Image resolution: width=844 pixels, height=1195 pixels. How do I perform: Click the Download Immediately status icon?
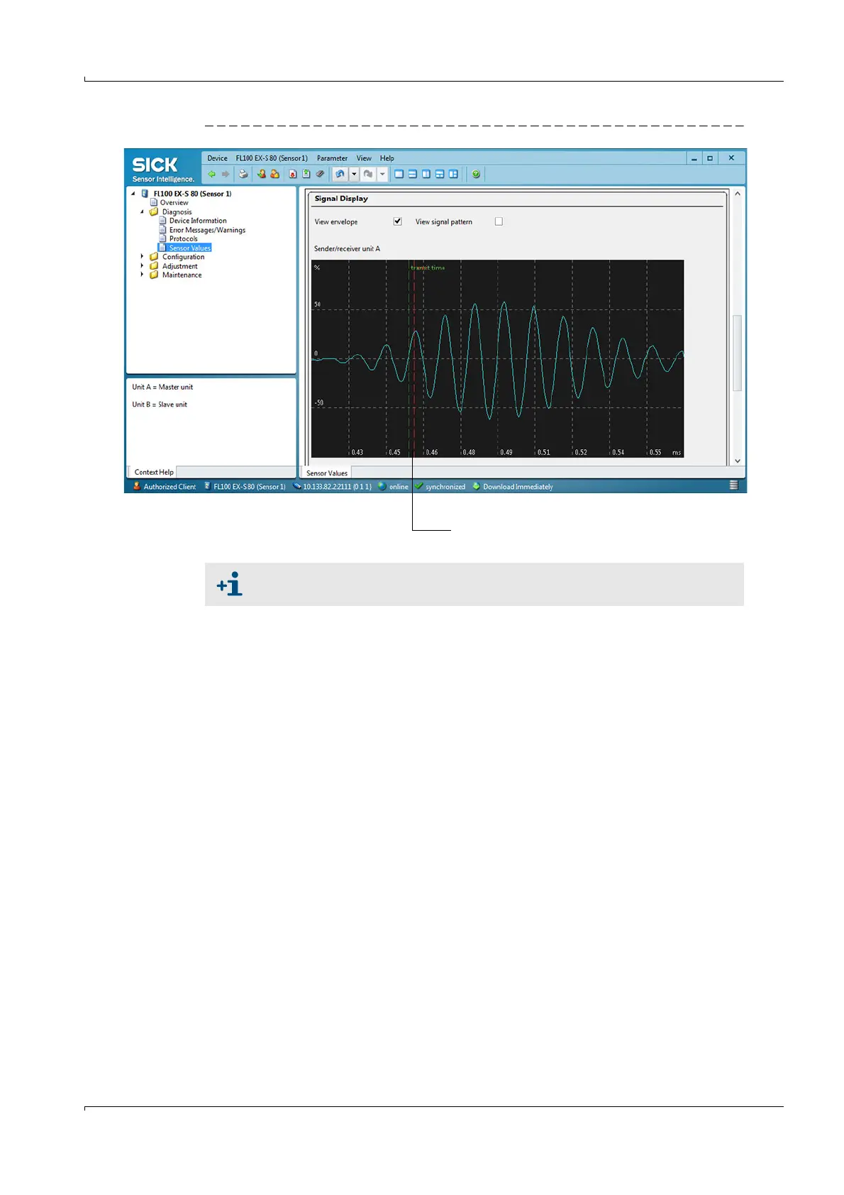point(477,486)
